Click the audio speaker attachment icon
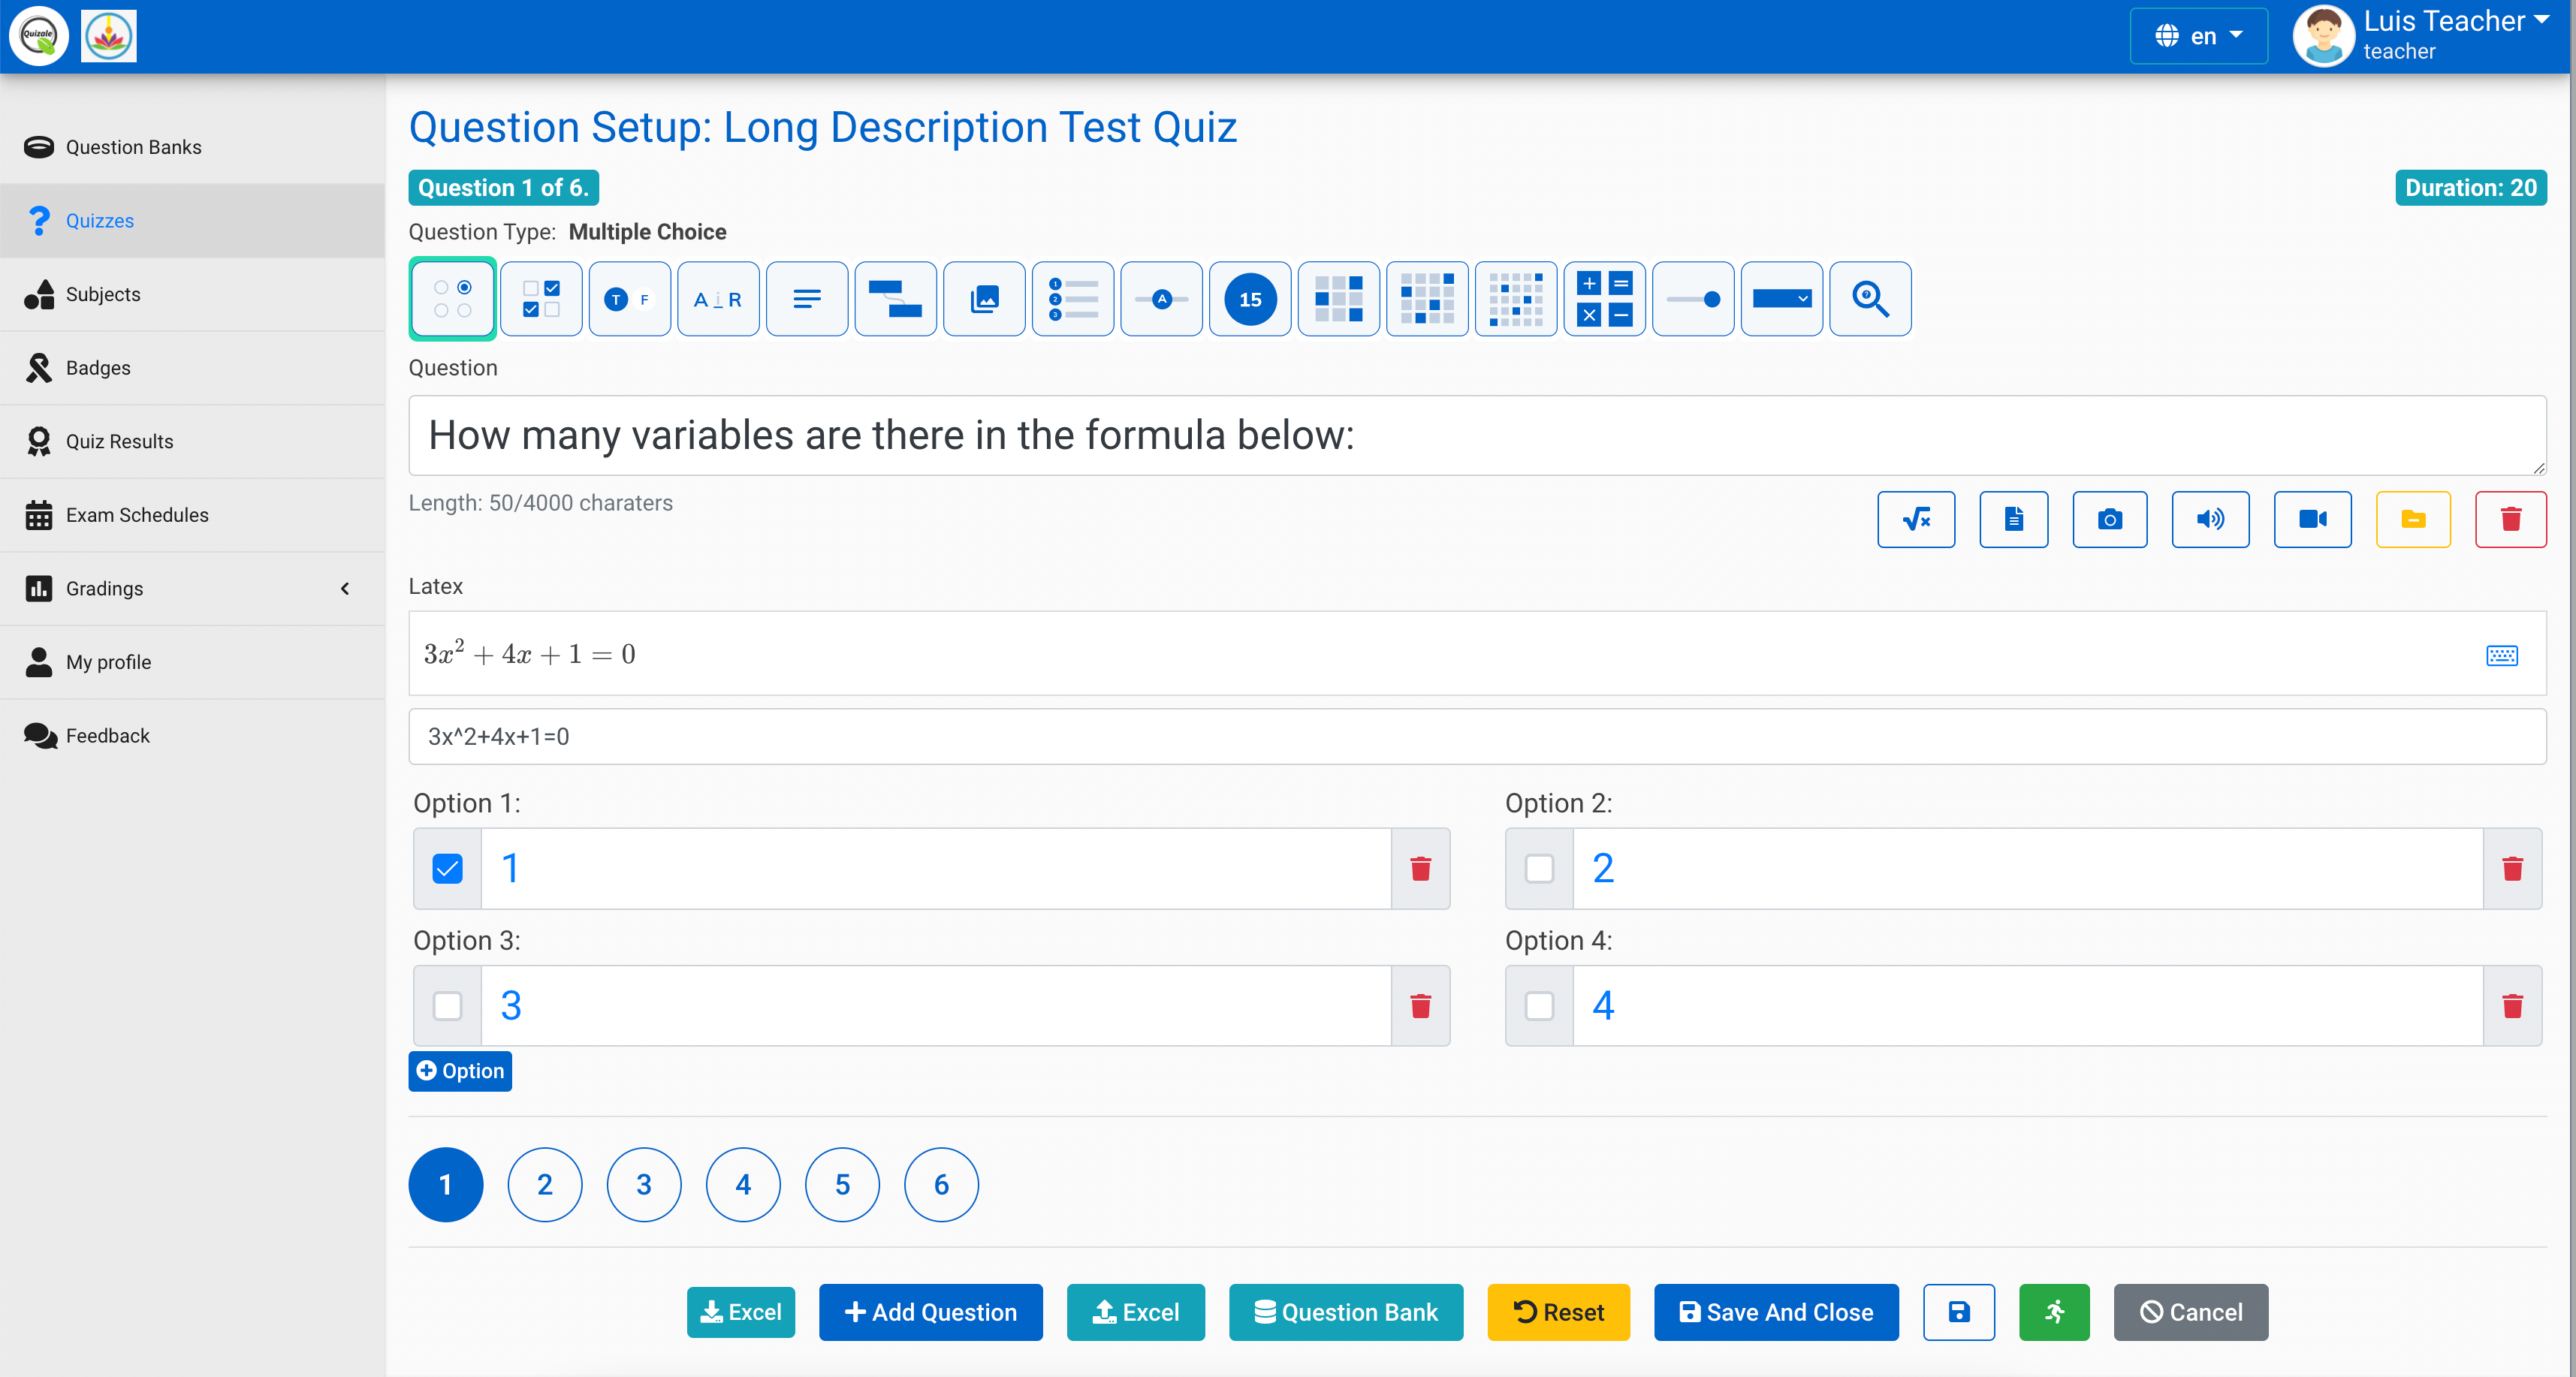Viewport: 2576px width, 1377px height. pyautogui.click(x=2210, y=519)
